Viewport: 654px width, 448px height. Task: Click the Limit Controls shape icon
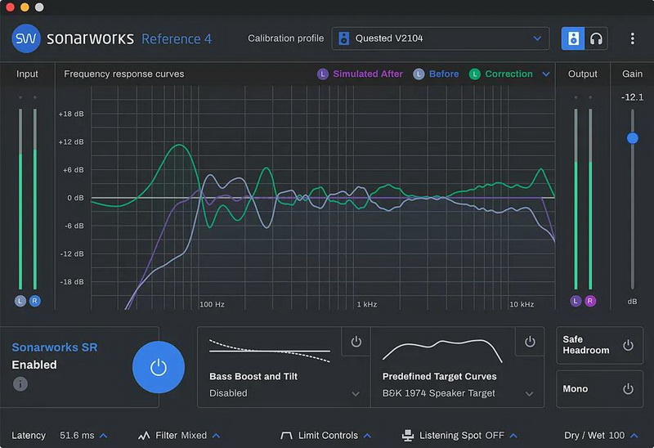click(287, 436)
